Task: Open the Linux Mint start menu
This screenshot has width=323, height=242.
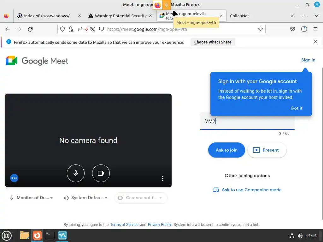Action: (7, 236)
